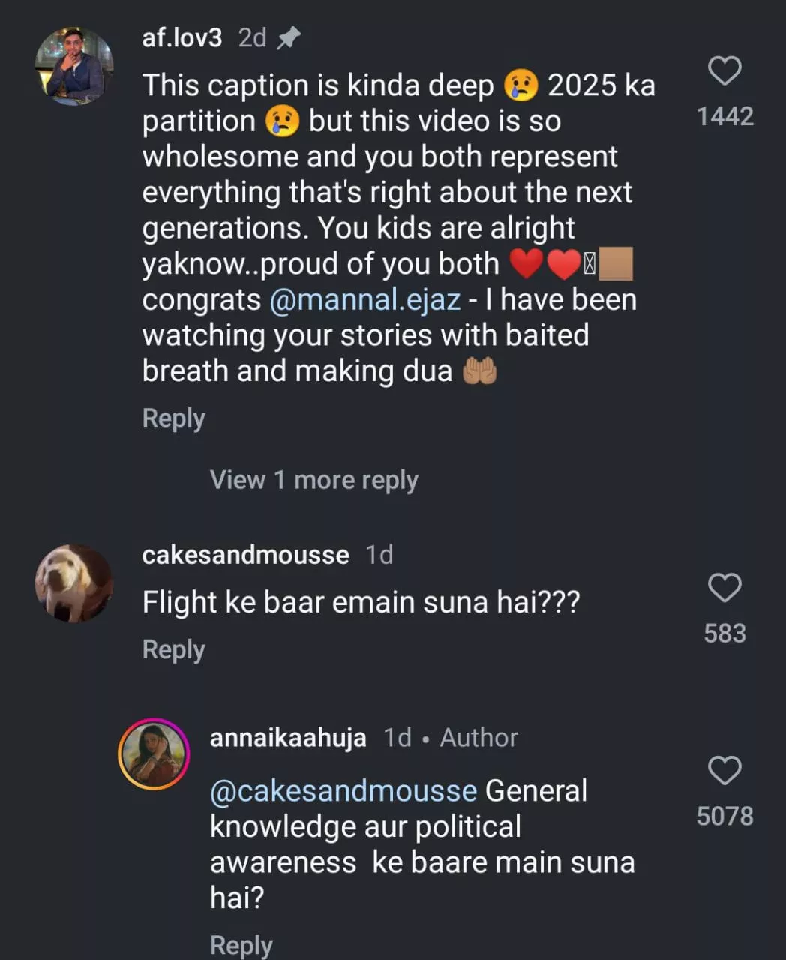Image resolution: width=786 pixels, height=960 pixels.
Task: Open the @mannal.ejaz mention link
Action: click(364, 299)
